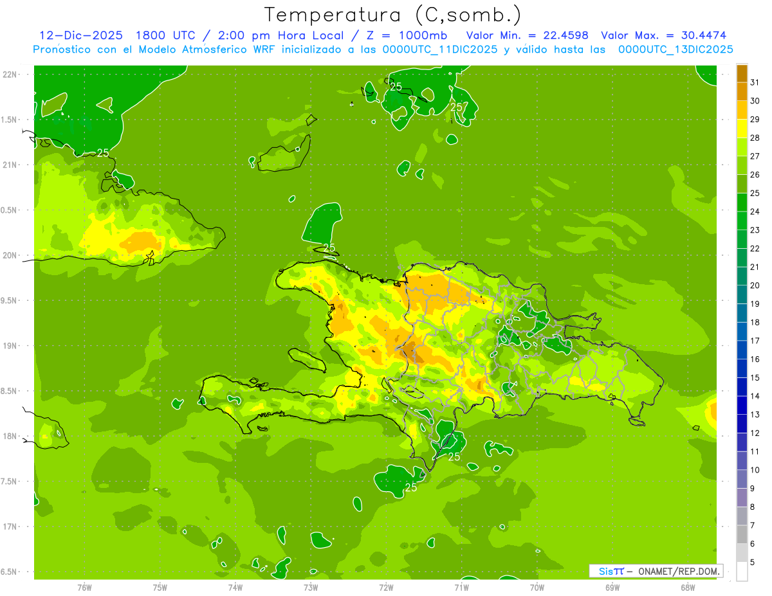Click the "18N" latitude label
The height and width of the screenshot is (596, 772).
tap(11, 437)
